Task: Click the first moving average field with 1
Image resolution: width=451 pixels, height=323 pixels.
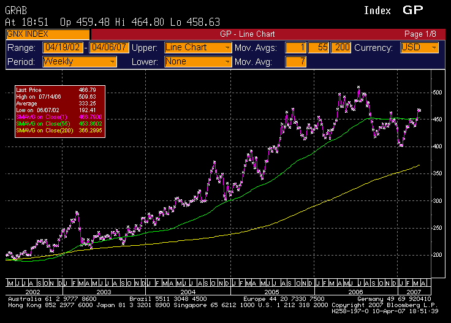Action: [295, 47]
